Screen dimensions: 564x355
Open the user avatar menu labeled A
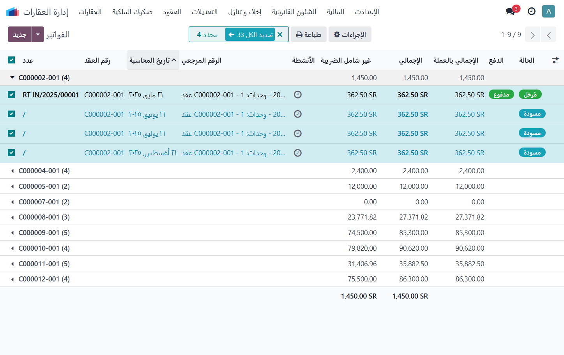[x=548, y=11]
